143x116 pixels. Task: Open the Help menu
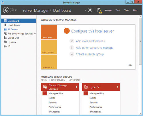[x=135, y=10]
